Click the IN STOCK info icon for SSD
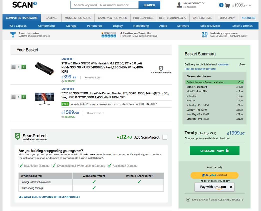261x211 pixels. click(x=62, y=81)
